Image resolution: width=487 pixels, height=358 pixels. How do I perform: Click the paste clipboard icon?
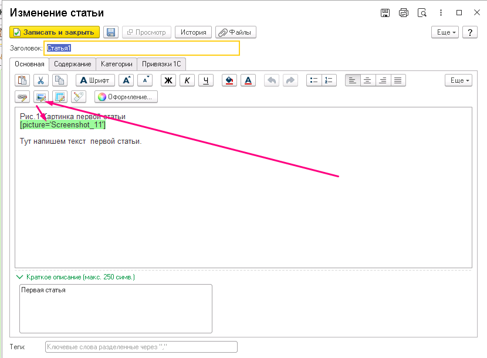pos(22,80)
